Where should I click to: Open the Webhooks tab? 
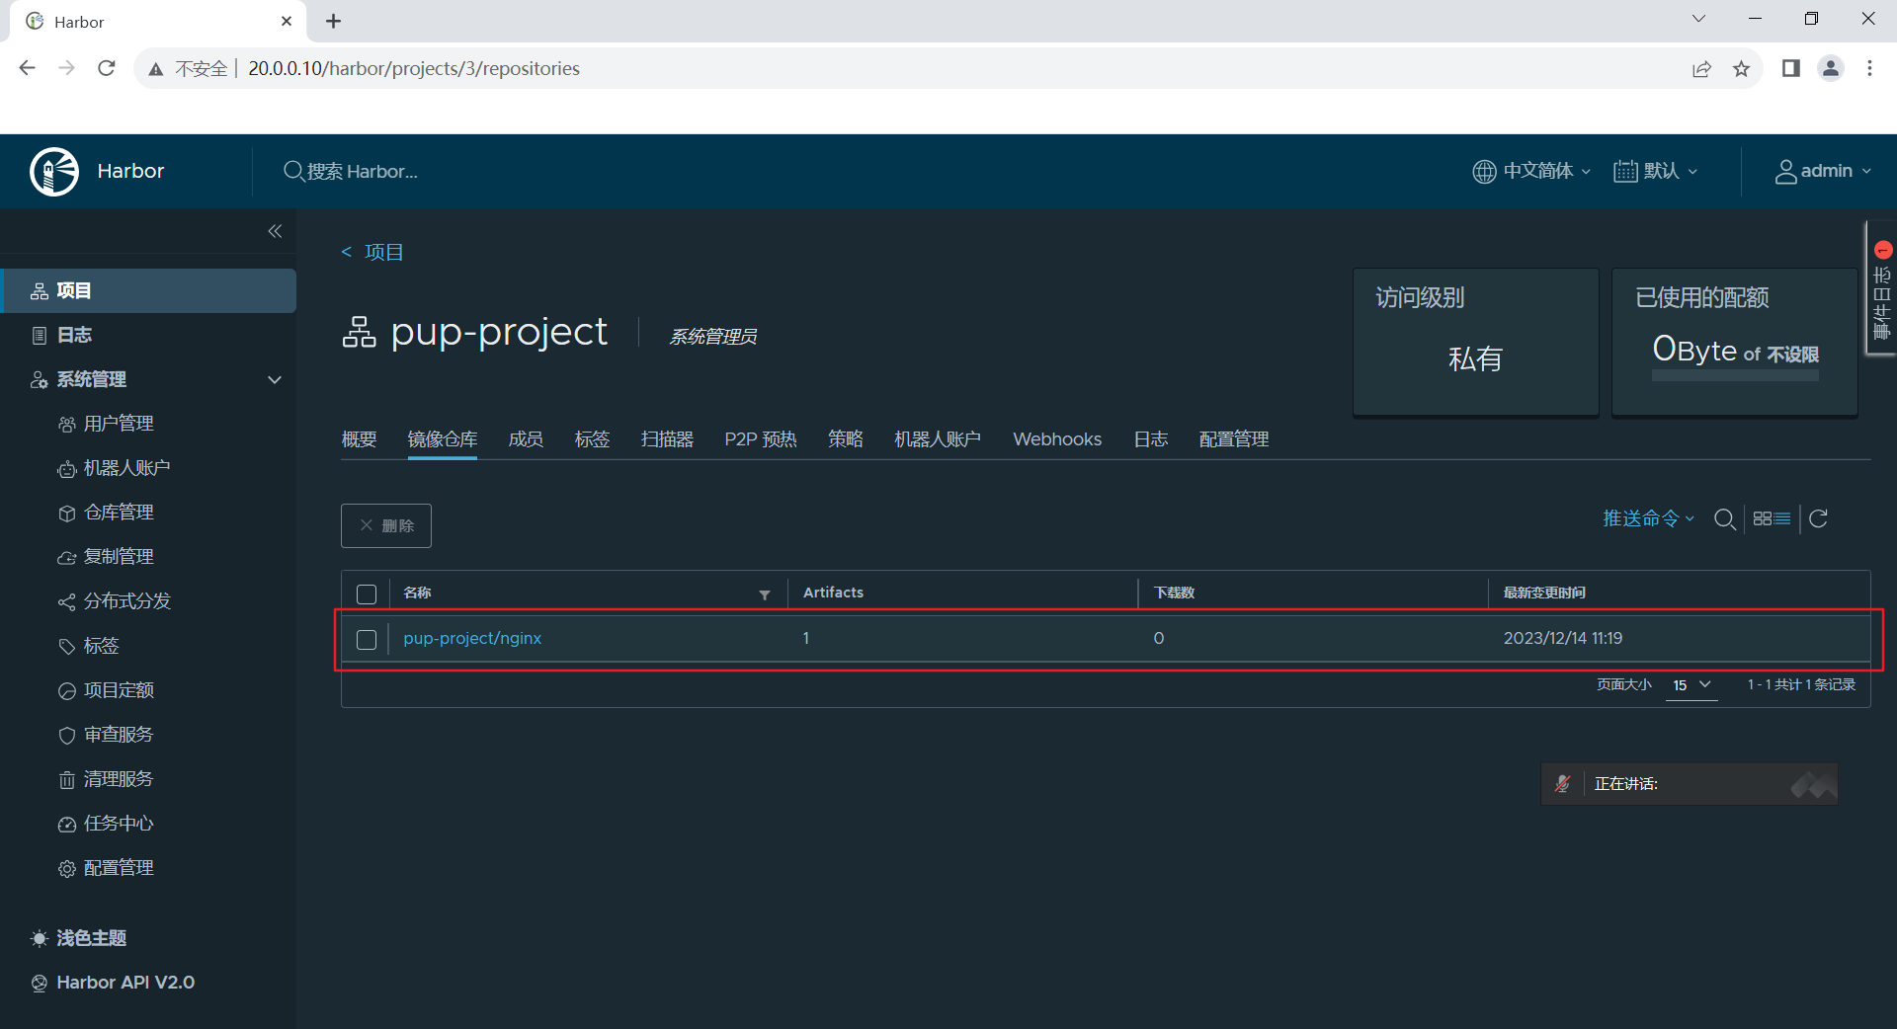click(x=1057, y=439)
